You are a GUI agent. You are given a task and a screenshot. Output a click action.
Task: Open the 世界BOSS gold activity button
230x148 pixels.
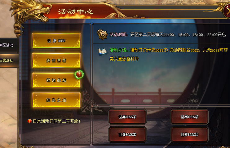coord(56,41)
